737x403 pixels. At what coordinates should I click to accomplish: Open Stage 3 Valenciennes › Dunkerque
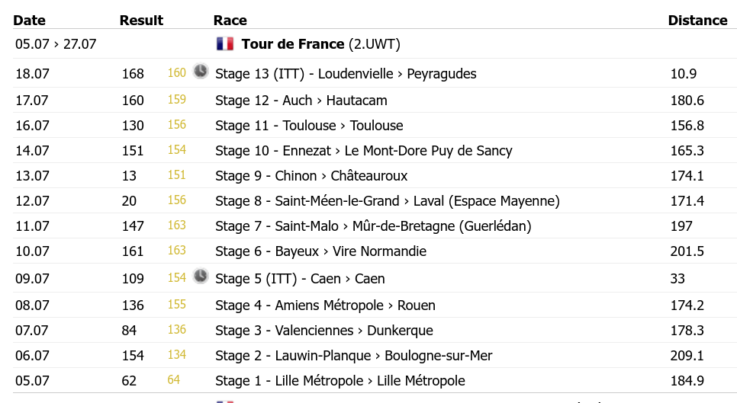click(323, 331)
